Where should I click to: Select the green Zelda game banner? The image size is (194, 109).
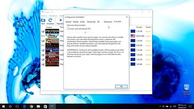coord(52,64)
